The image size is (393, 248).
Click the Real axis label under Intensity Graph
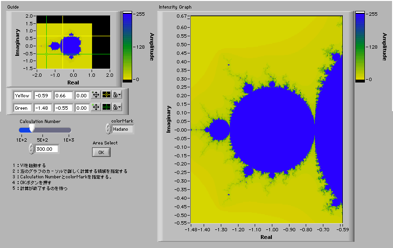[266, 237]
